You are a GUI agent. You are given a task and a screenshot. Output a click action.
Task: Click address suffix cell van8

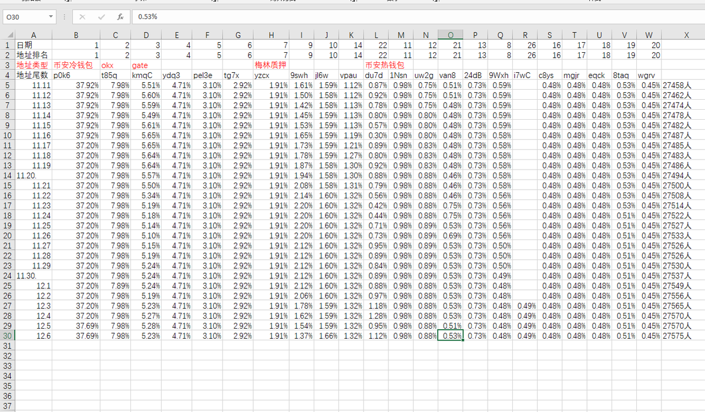pos(450,75)
